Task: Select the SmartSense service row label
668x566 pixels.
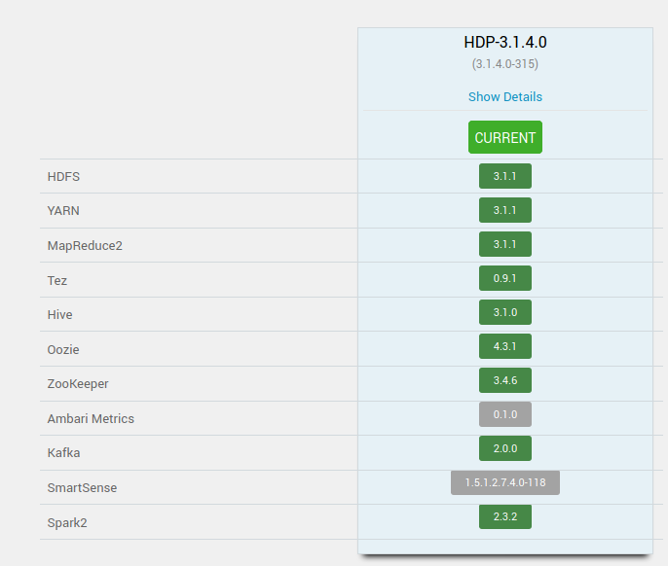Action: pos(82,487)
